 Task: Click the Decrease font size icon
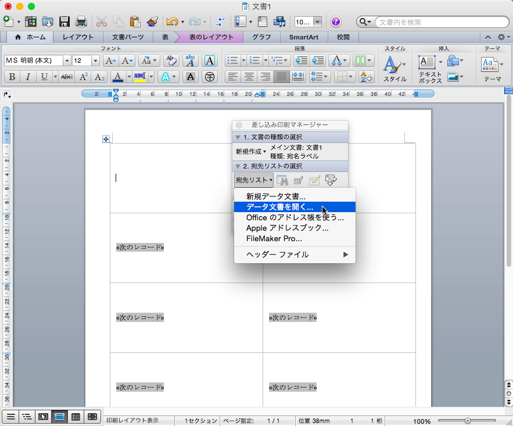(x=127, y=60)
